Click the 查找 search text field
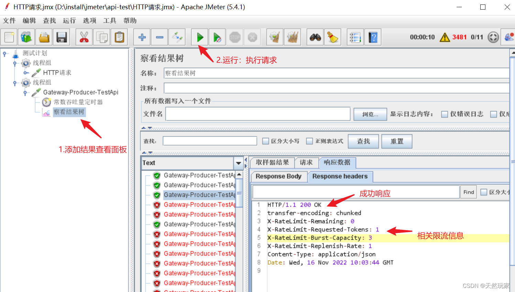 click(x=210, y=141)
